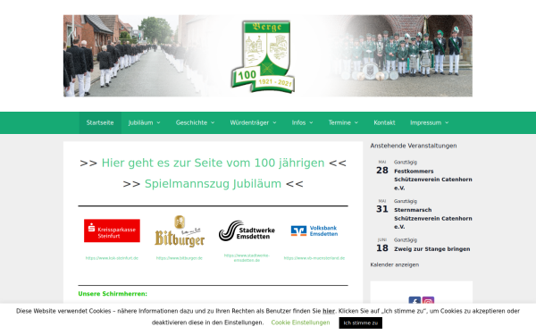This screenshot has width=536, height=335.
Task: Open the stadtwerke-emsdetten.de link
Action: pyautogui.click(x=247, y=258)
